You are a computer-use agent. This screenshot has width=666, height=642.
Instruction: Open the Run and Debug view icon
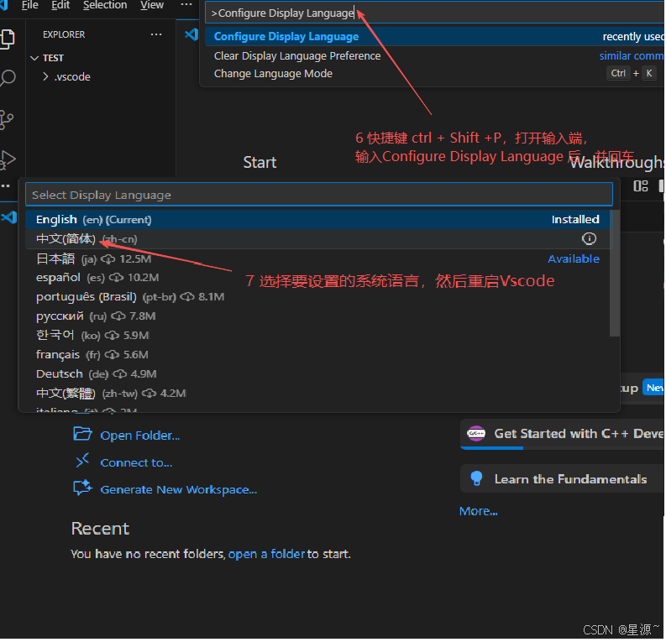[8, 160]
